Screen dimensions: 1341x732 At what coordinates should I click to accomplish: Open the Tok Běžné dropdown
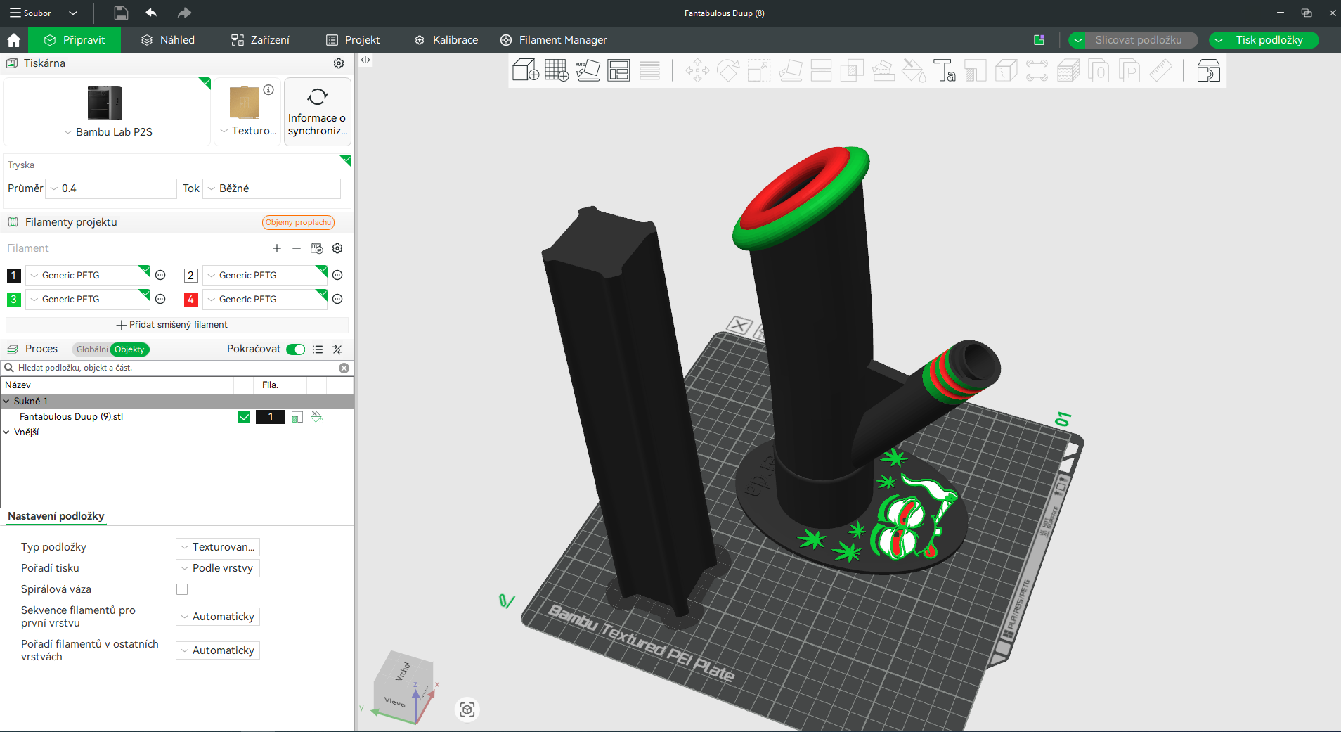(x=272, y=188)
